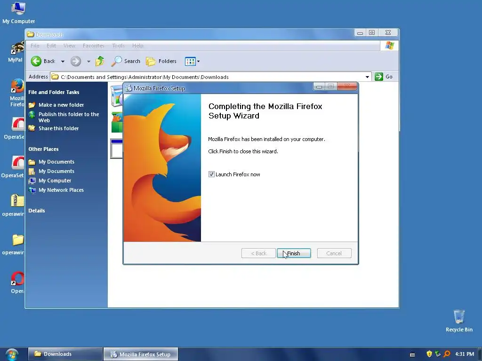The image size is (482, 361).
Task: Click the Up folder icon in Downloads toolbar
Action: click(100, 61)
